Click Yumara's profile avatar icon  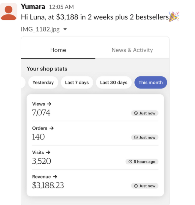9,12
